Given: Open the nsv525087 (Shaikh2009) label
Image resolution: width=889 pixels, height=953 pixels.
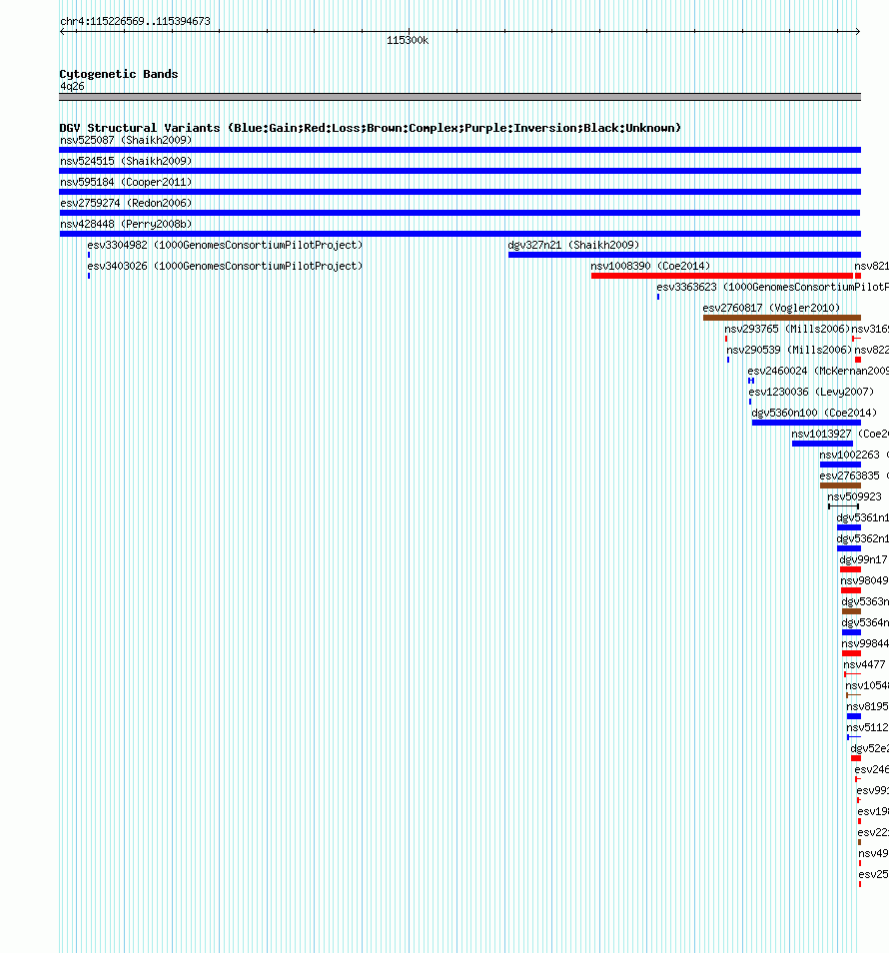Looking at the screenshot, I should coord(126,140).
